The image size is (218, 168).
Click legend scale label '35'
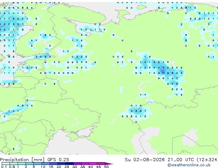[x=83, y=167]
